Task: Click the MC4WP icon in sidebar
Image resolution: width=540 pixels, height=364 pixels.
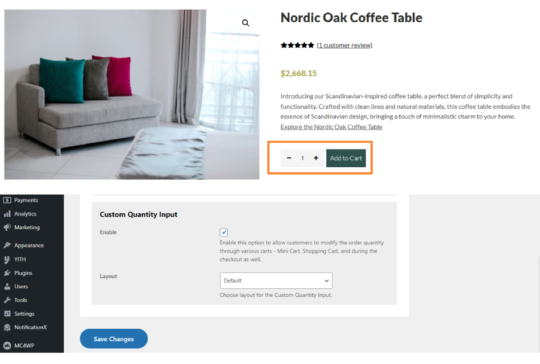Action: point(7,345)
